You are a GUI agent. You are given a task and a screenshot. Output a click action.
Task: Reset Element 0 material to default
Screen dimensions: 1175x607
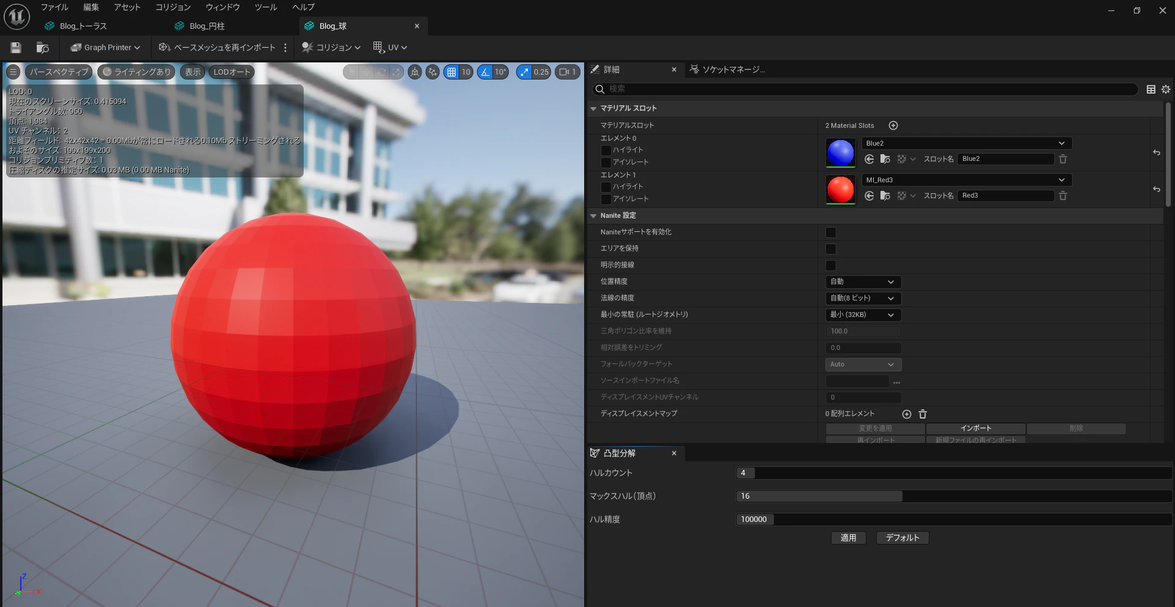coord(1157,152)
